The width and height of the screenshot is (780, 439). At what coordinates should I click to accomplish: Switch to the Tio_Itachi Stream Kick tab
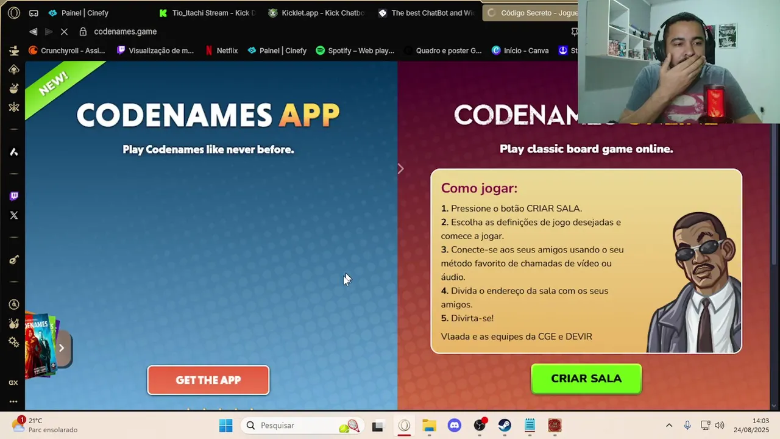click(208, 13)
